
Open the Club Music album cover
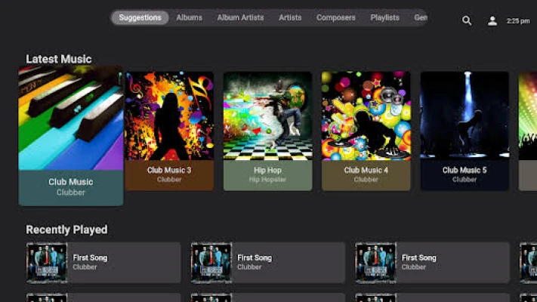pyautogui.click(x=71, y=118)
